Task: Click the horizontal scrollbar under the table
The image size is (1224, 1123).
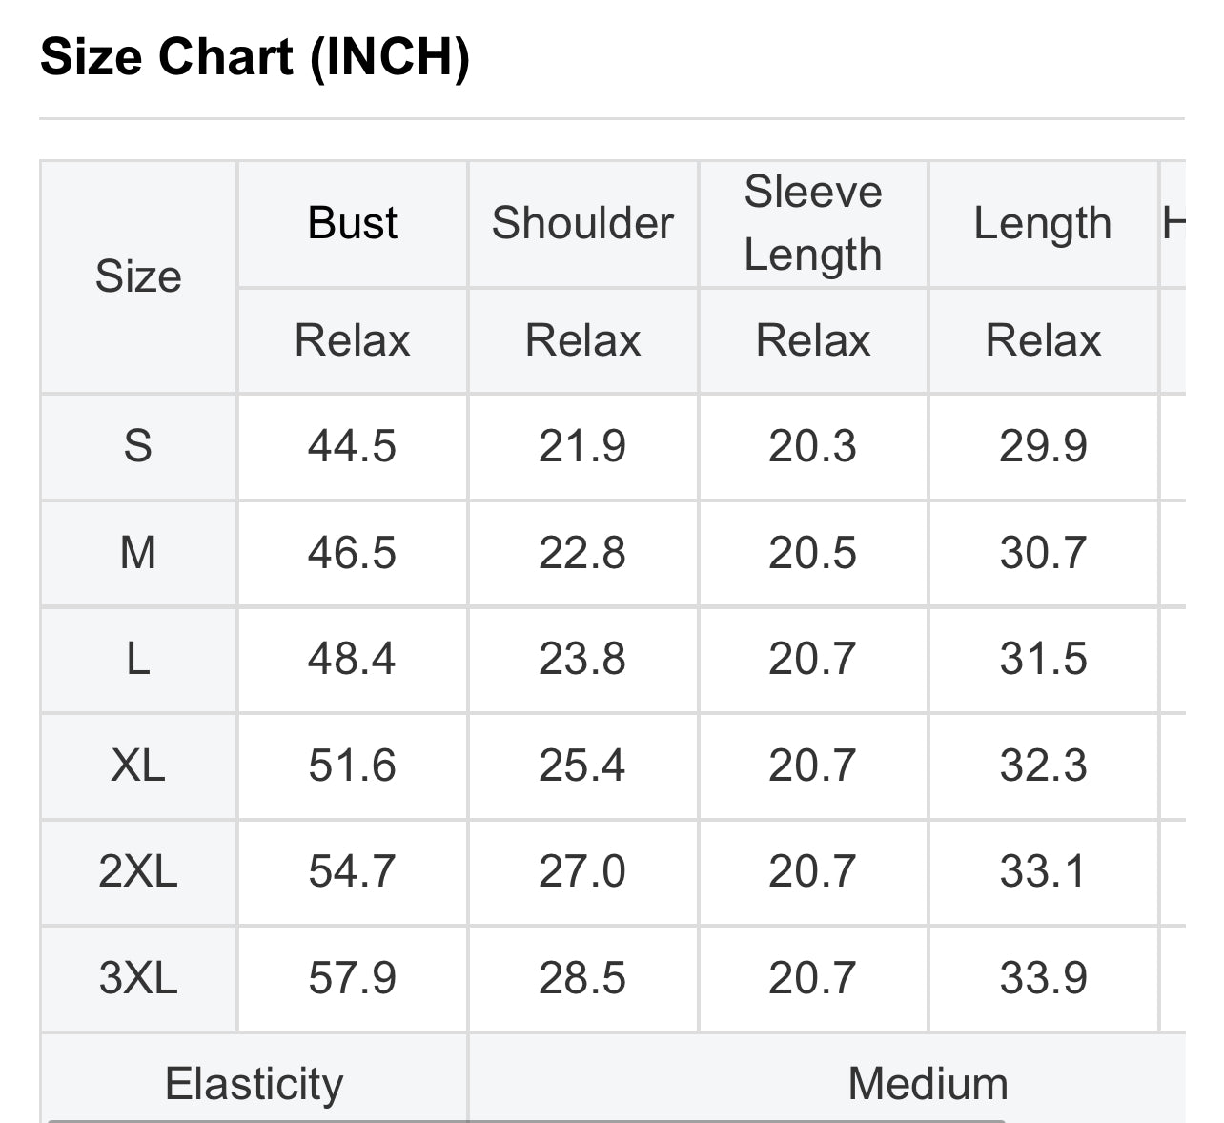Action: [526, 1120]
